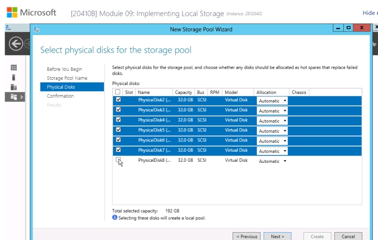Click the Next button
This screenshot has width=378, height=240.
[x=277, y=236]
